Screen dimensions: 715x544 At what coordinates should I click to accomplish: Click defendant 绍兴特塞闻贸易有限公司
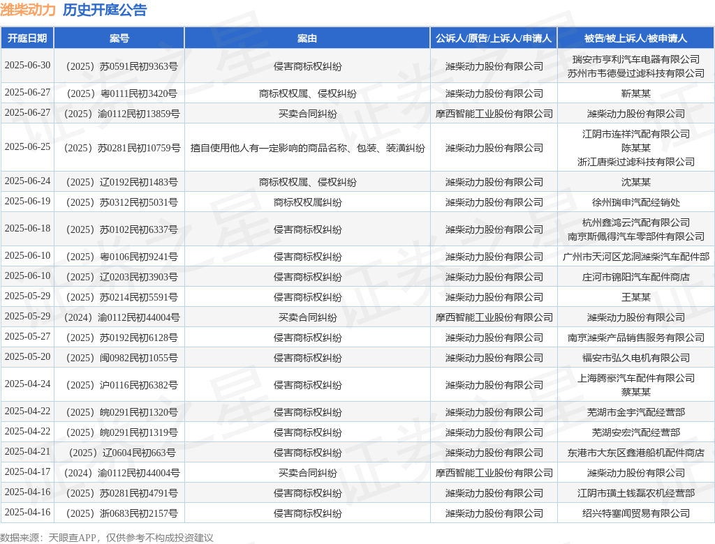[x=635, y=513]
